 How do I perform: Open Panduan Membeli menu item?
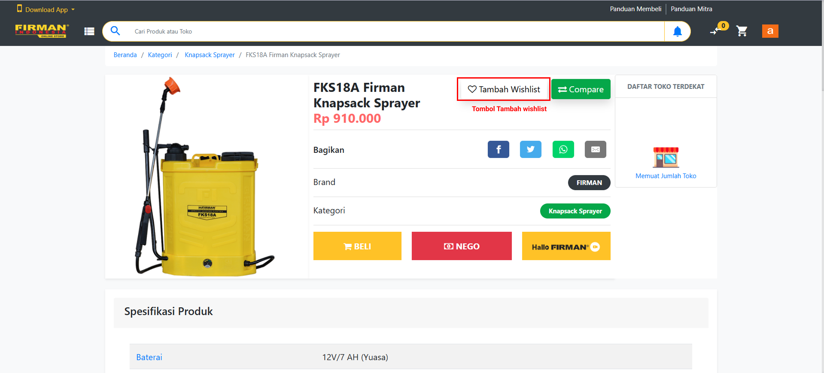coord(635,9)
